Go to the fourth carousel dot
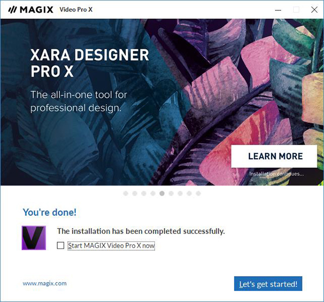Screen dimensions: 324x302 pyautogui.click(x=153, y=193)
